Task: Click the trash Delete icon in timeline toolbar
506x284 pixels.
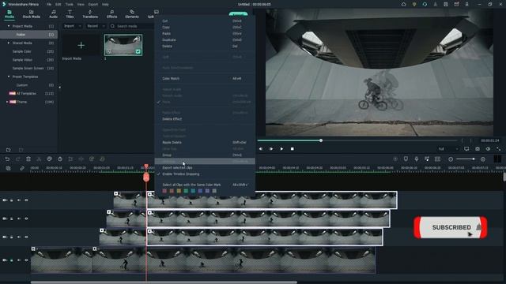Action: tap(28, 159)
